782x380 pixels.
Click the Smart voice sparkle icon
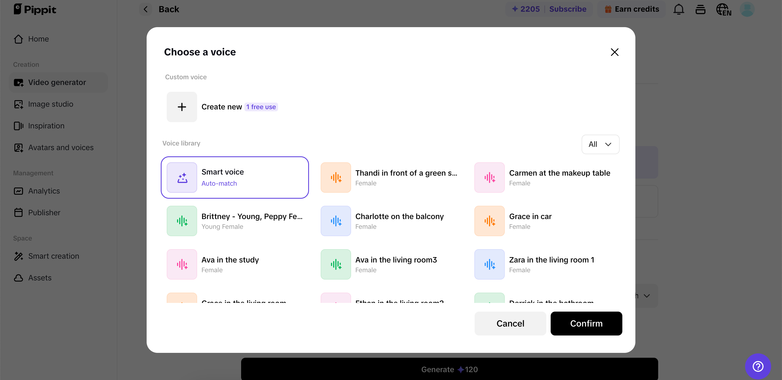[182, 178]
